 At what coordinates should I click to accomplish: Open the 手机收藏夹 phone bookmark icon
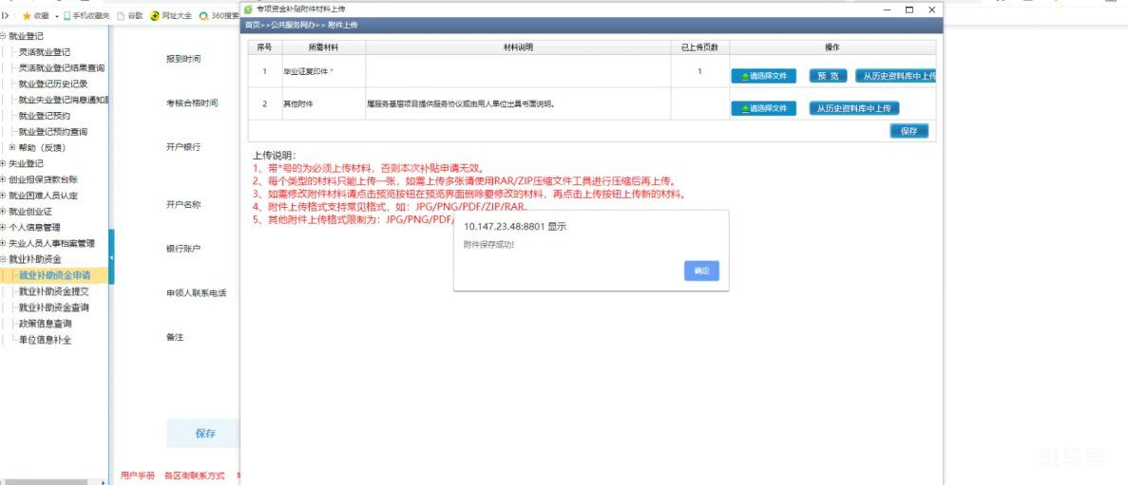[x=67, y=16]
